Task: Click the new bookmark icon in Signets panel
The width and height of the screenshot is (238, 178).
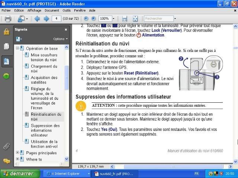Action: click(x=19, y=39)
